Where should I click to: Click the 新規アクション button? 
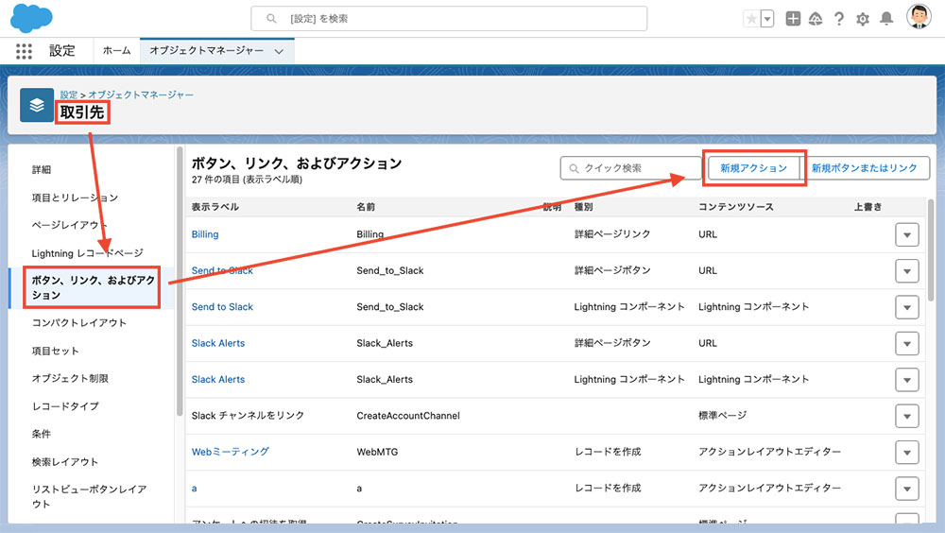[x=753, y=168]
